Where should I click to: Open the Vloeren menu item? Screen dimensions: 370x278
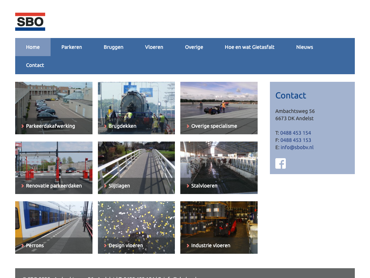[154, 47]
